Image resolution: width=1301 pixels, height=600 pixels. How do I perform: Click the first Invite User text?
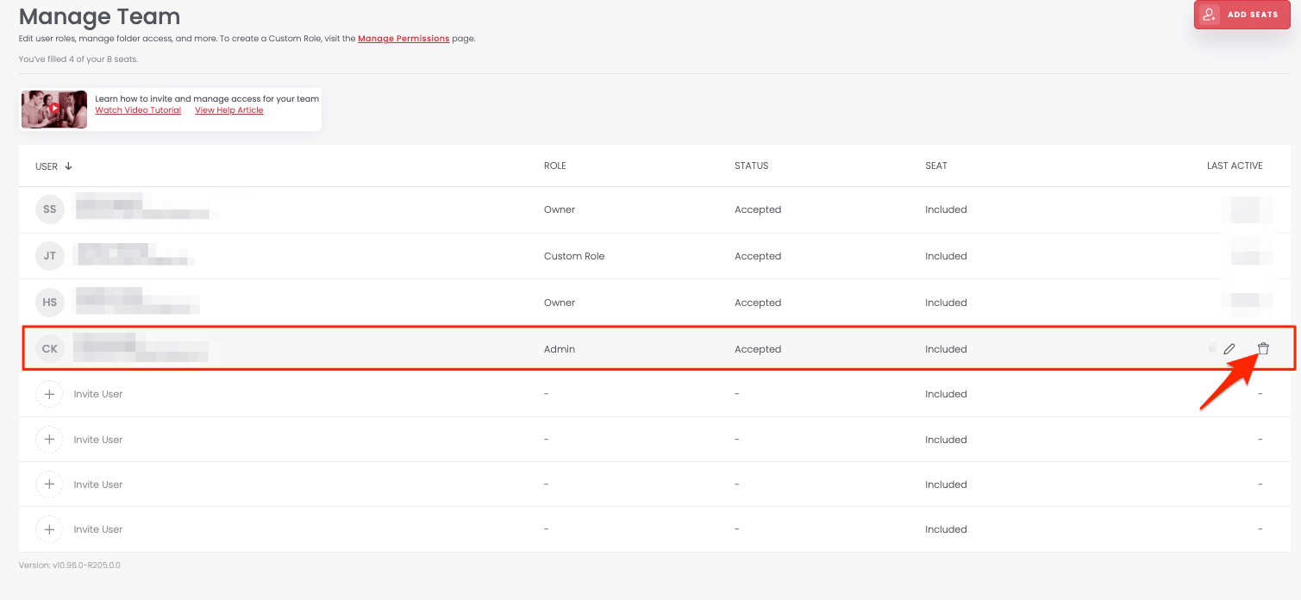coord(98,394)
